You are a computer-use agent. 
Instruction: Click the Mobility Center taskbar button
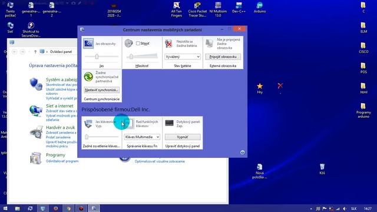(x=94, y=208)
